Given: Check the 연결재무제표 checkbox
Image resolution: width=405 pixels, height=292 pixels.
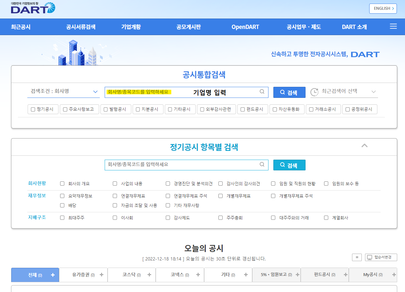Looking at the screenshot, I should click(x=115, y=196).
